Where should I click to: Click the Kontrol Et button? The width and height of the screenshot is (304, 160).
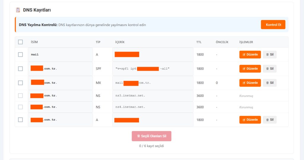273,25
